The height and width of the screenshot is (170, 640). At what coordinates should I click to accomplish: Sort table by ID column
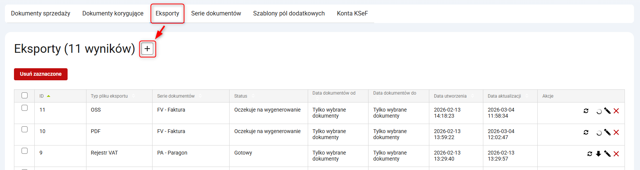(42, 96)
